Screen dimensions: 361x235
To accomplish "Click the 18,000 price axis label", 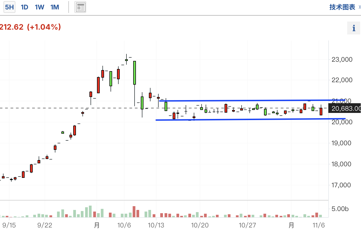I will (x=342, y=164).
